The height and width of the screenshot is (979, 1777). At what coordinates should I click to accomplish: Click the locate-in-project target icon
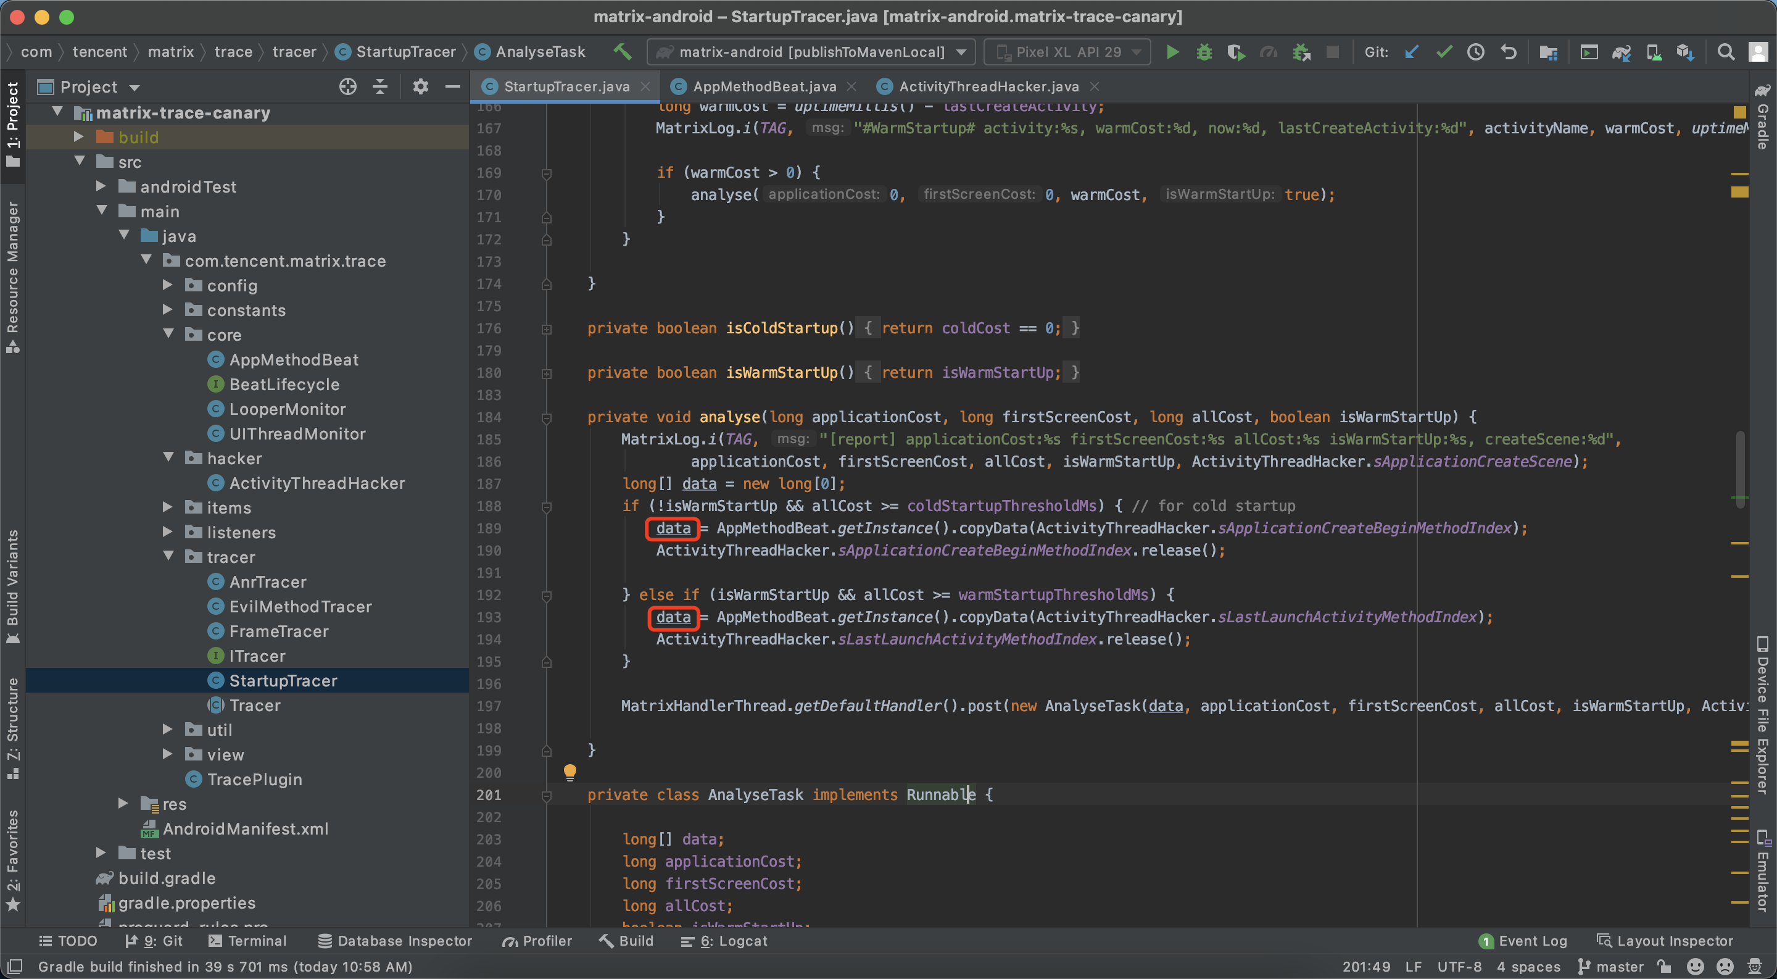click(347, 87)
